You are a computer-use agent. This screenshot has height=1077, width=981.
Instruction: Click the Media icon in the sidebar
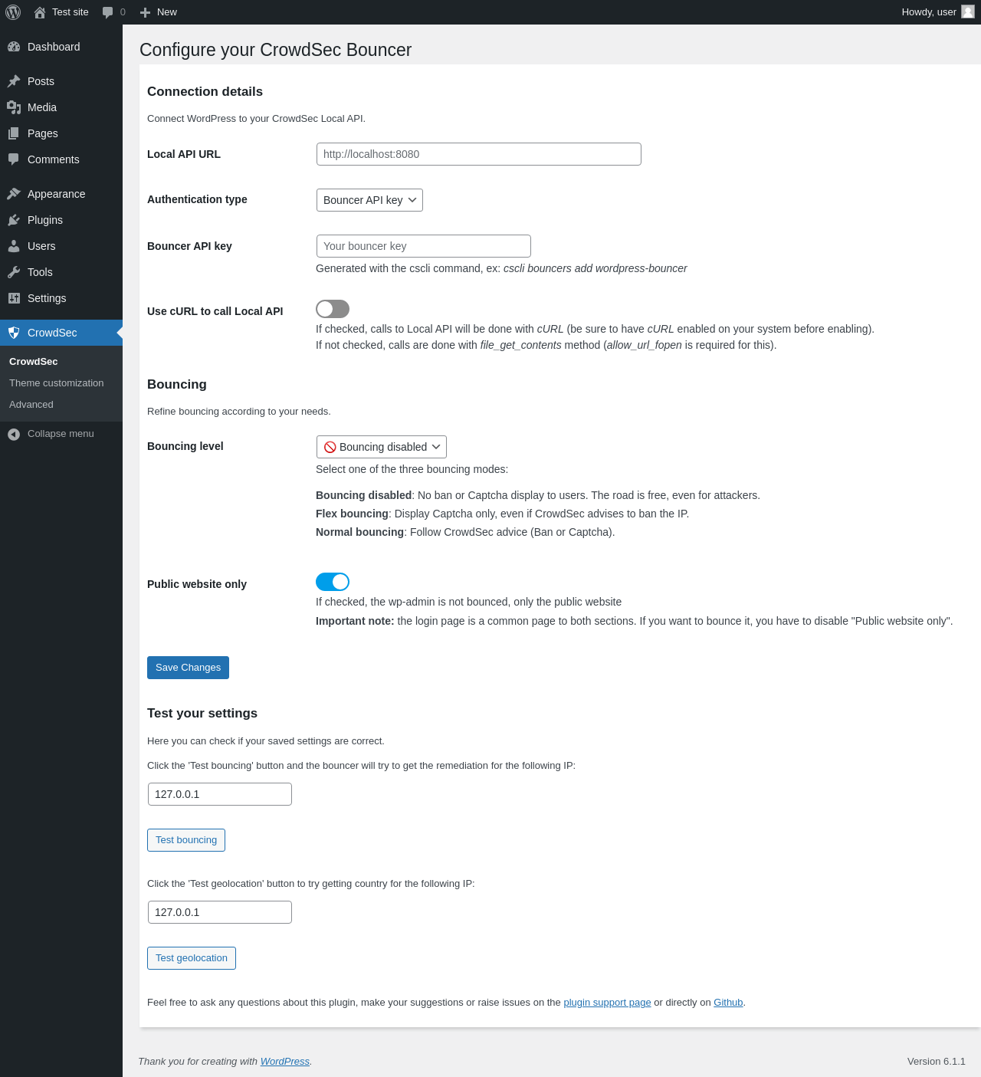pyautogui.click(x=14, y=107)
